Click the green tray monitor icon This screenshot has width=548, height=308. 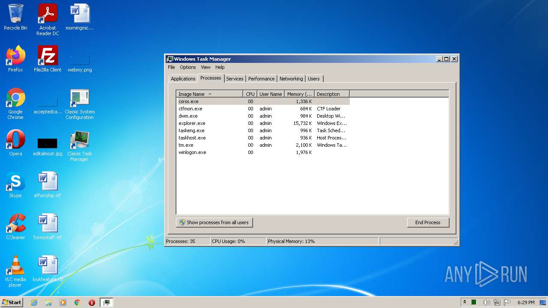pyautogui.click(x=474, y=302)
